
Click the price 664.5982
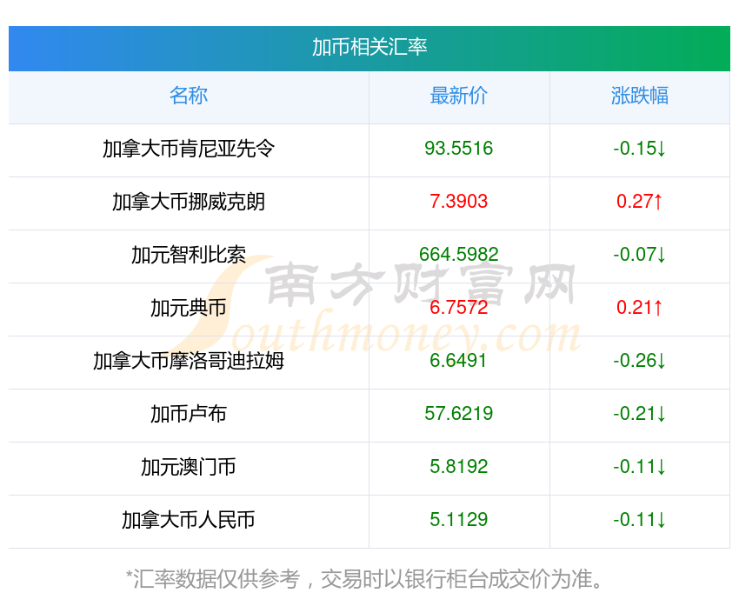[x=458, y=255]
